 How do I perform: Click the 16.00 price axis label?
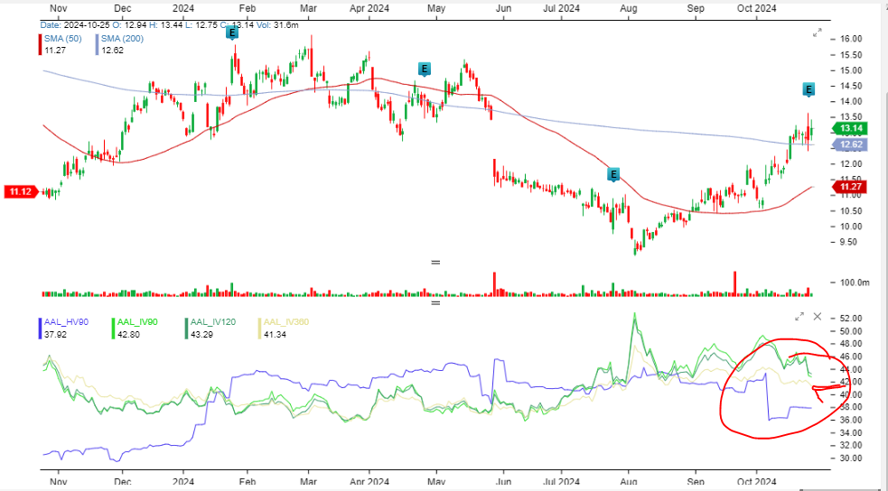[853, 39]
